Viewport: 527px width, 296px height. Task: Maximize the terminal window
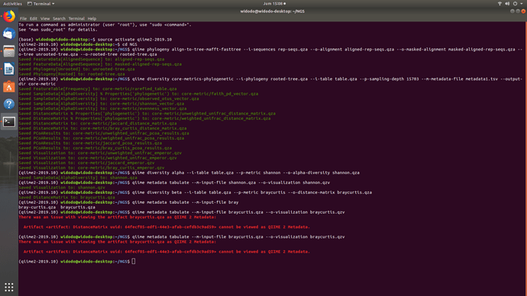518,11
